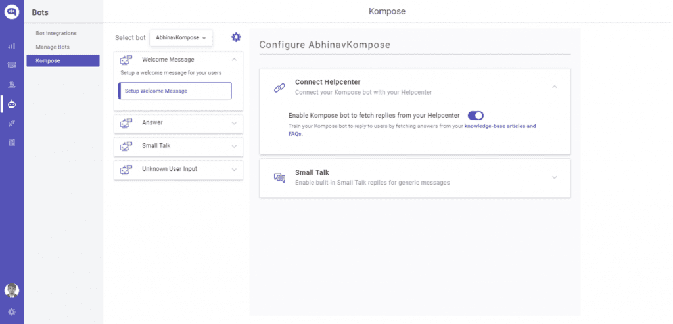
Task: Click the Kommunicate logo icon
Action: 12,12
